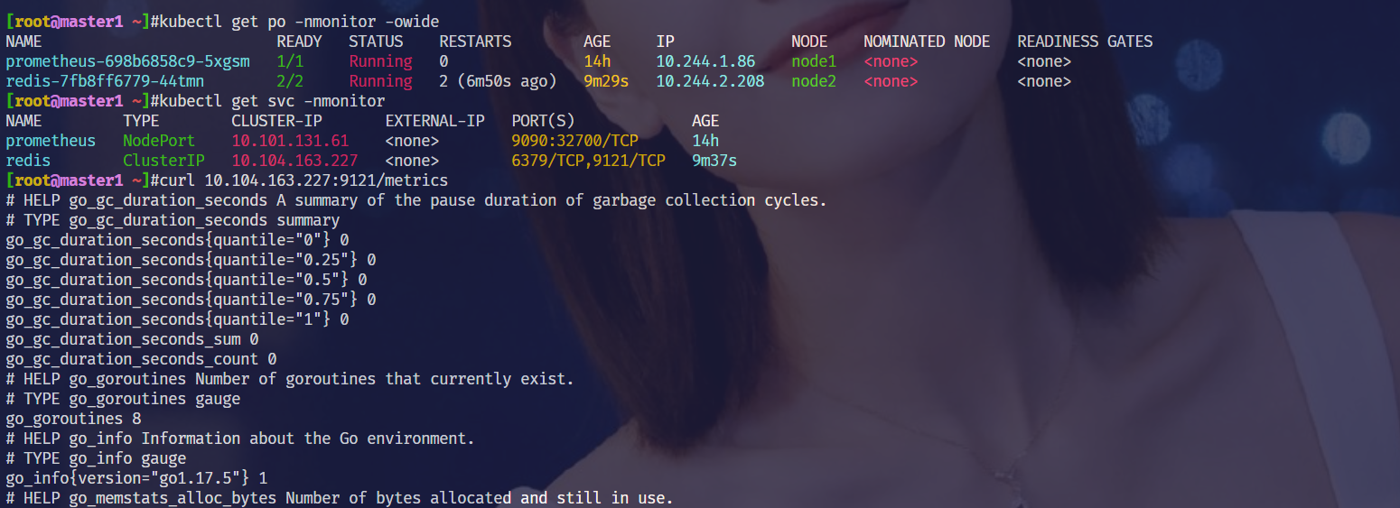Click the service name prometheus in the svc table
Image resolution: width=1400 pixels, height=508 pixels.
[x=51, y=141]
